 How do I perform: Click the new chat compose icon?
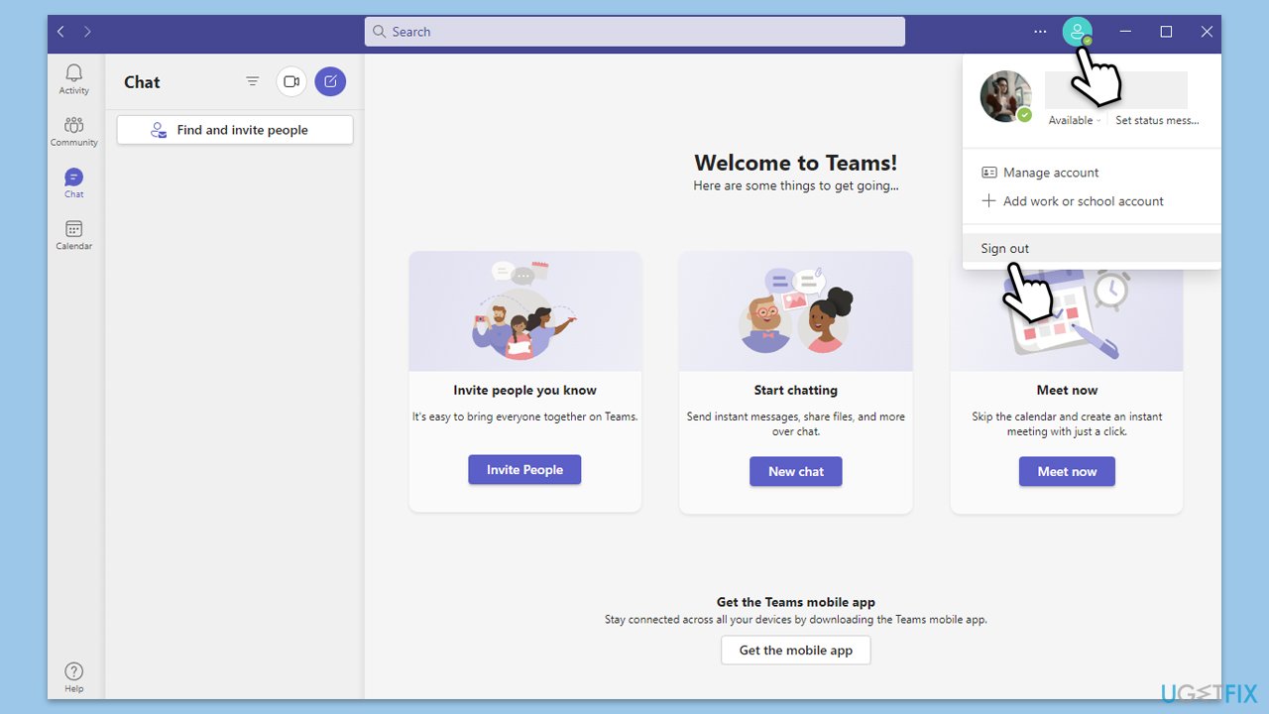330,81
